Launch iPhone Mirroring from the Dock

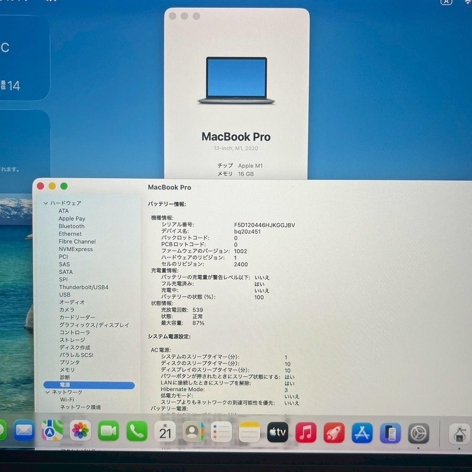click(x=391, y=433)
